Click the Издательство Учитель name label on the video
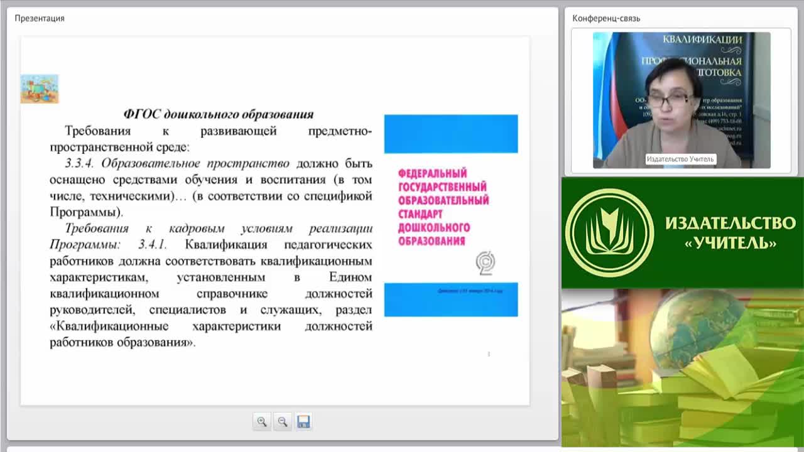Screen dimensions: 804x452 [x=680, y=159]
